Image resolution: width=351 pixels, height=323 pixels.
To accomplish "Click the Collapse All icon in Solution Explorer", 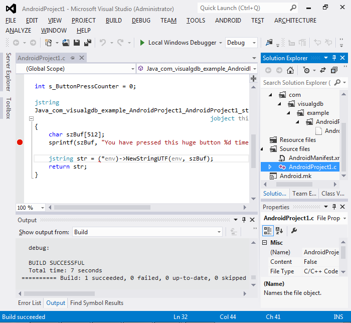I will [x=334, y=70].
